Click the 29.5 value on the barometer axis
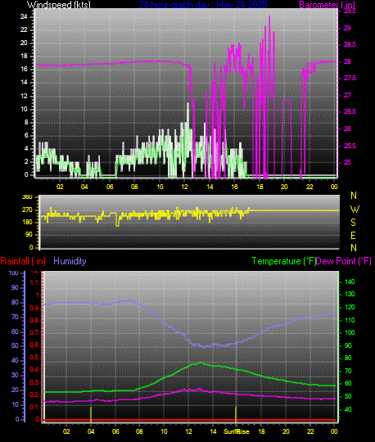This screenshot has height=442, width=375. (350, 11)
